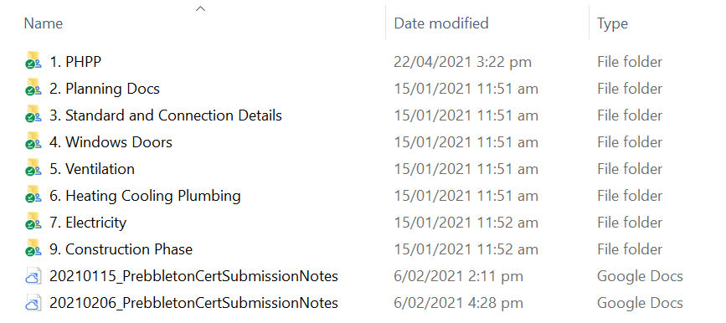The image size is (726, 323).
Task: Select the 7. Electricity folder icon
Action: 33,223
